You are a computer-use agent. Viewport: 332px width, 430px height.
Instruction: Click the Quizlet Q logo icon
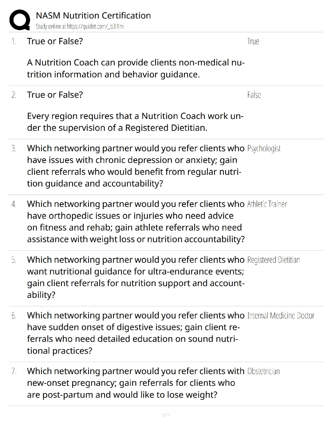coord(20,20)
